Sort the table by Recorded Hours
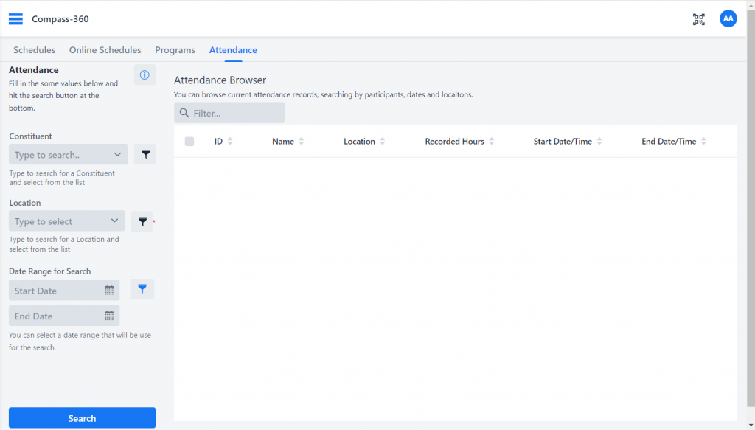 tap(492, 141)
